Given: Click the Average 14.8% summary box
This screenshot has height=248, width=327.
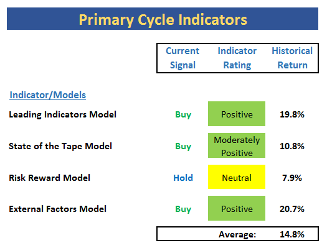Looking at the screenshot, I should [x=237, y=234].
